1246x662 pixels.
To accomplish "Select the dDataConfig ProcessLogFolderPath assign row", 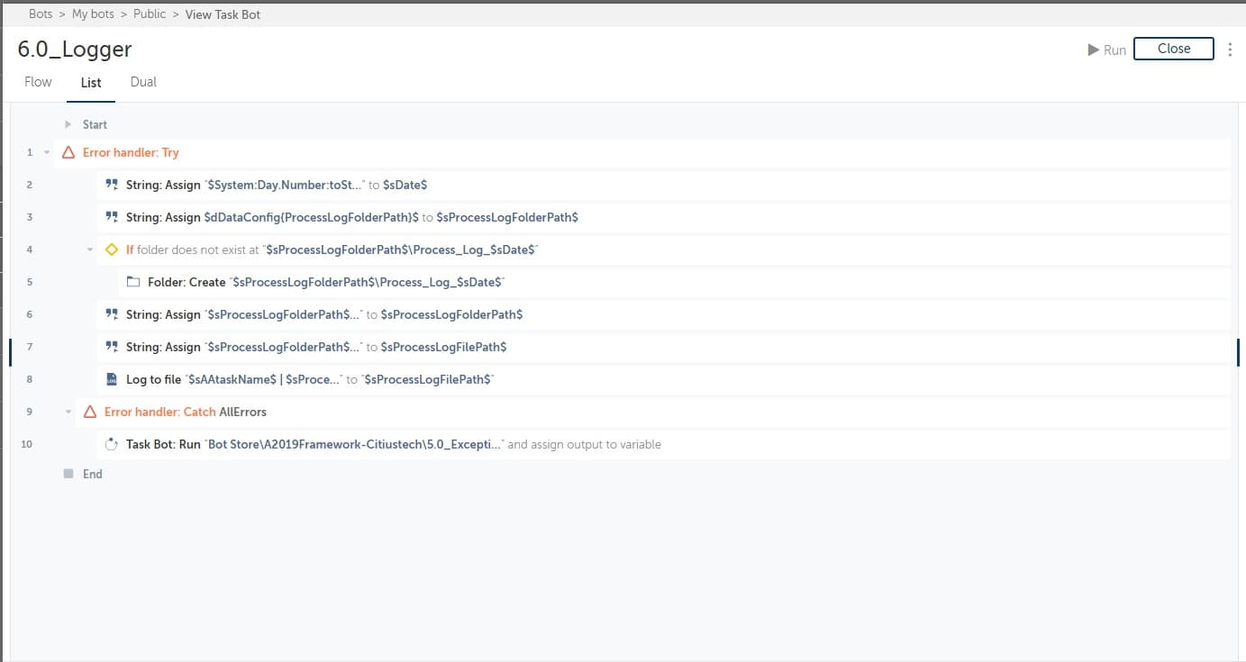I will coord(665,217).
